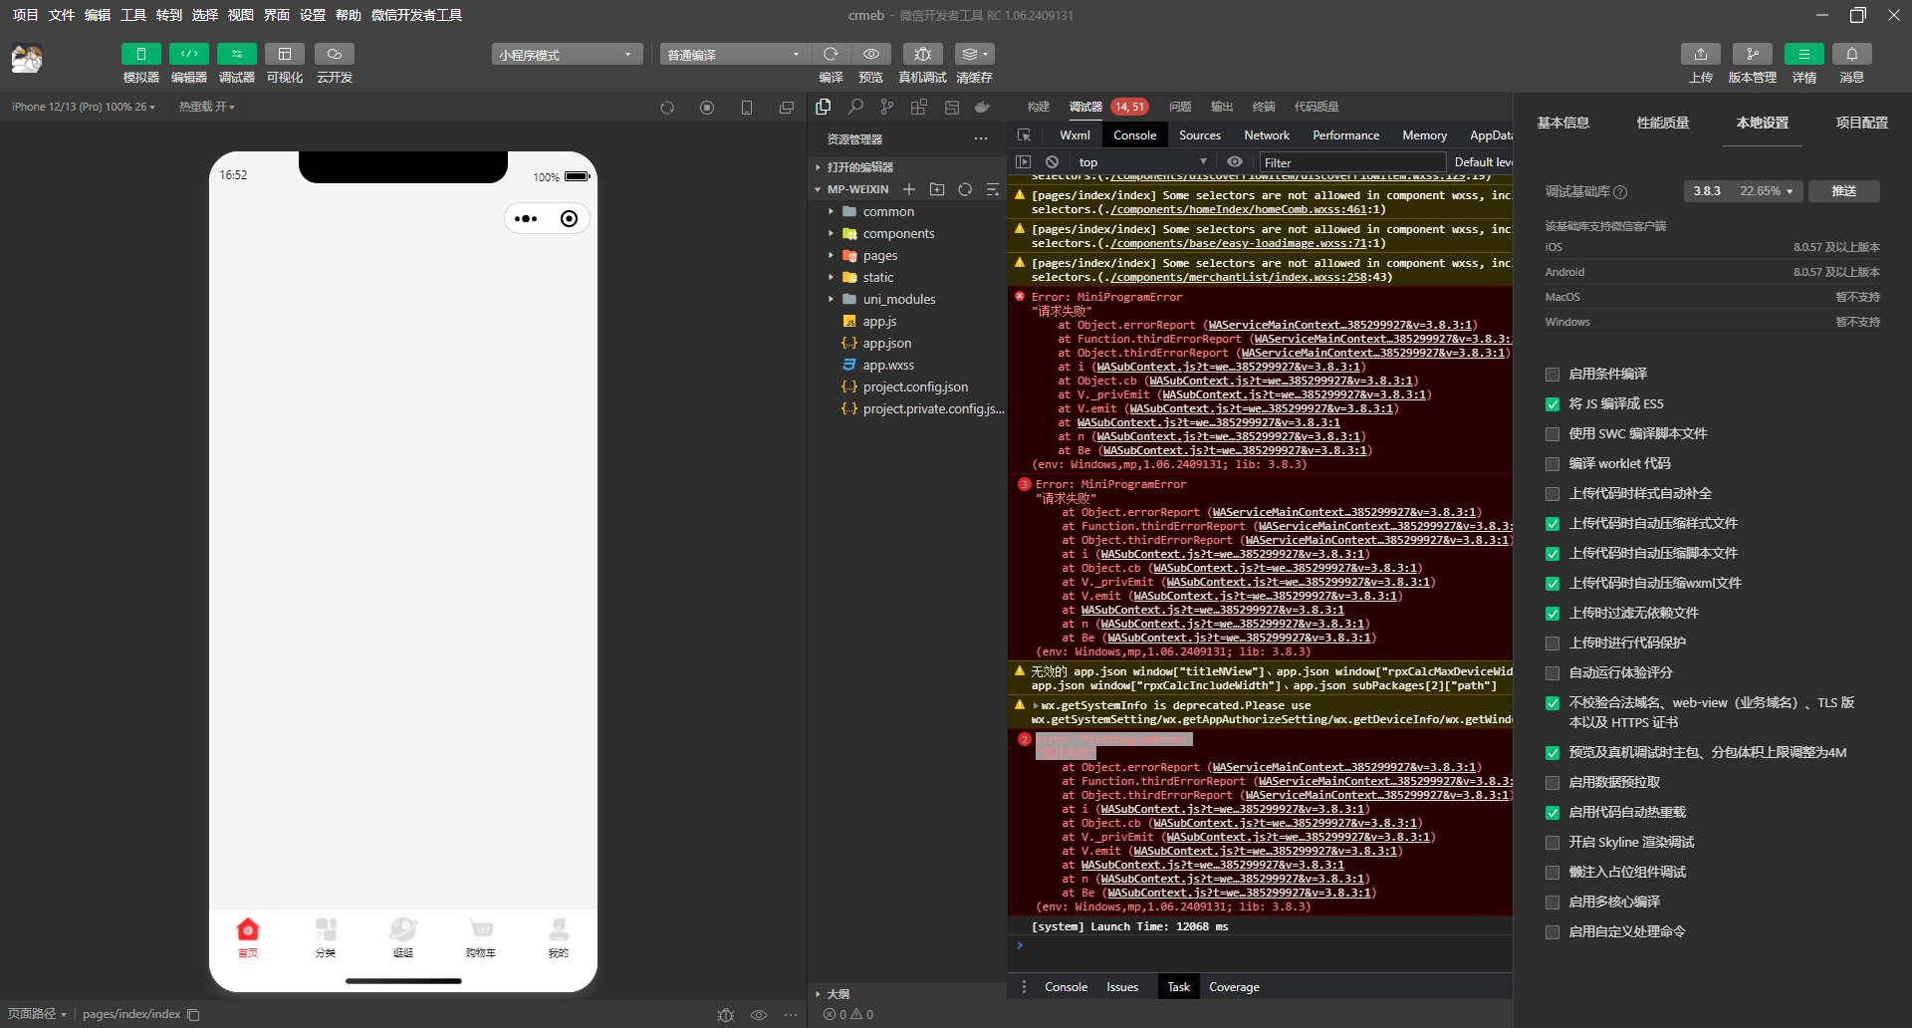
Task: Refresh the MP-WEIXIN file explorer
Action: [x=965, y=189]
